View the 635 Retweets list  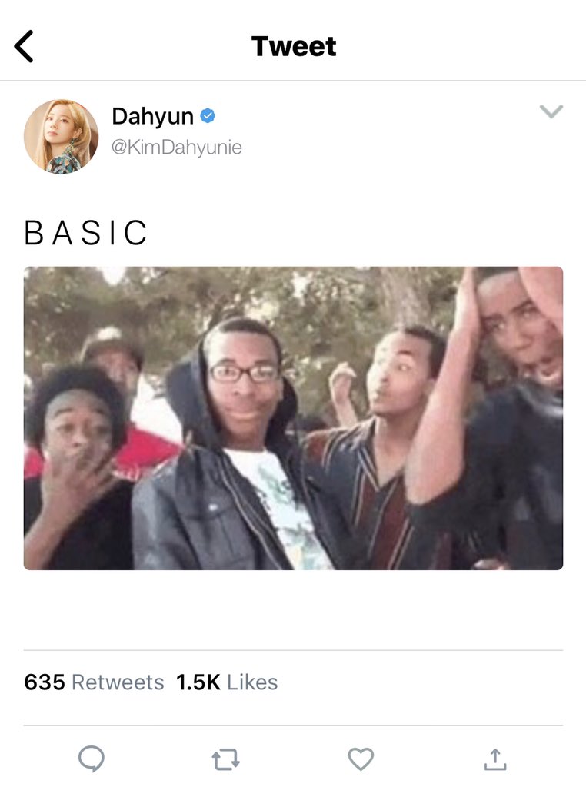click(x=94, y=682)
